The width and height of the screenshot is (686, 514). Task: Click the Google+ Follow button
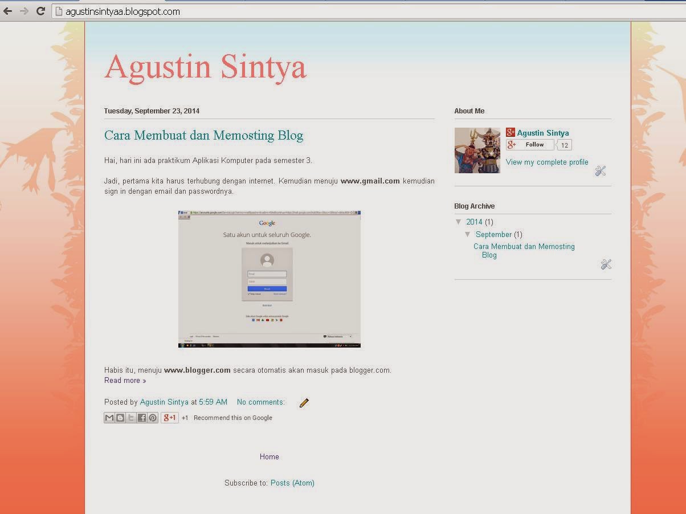[x=530, y=145]
